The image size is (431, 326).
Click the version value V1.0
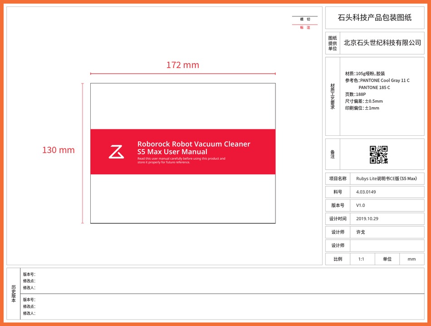pyautogui.click(x=360, y=205)
